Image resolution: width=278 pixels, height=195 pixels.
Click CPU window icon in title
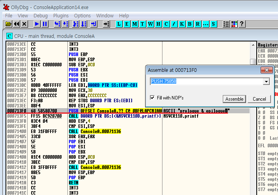[9, 36]
